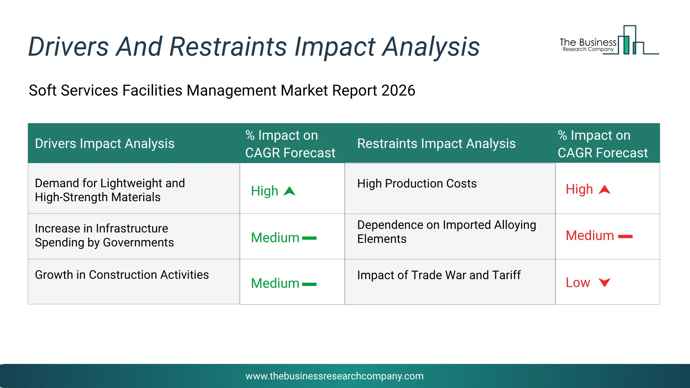Viewport: 690px width, 388px height.
Task: Select High Production Costs cell
Action: click(450, 189)
